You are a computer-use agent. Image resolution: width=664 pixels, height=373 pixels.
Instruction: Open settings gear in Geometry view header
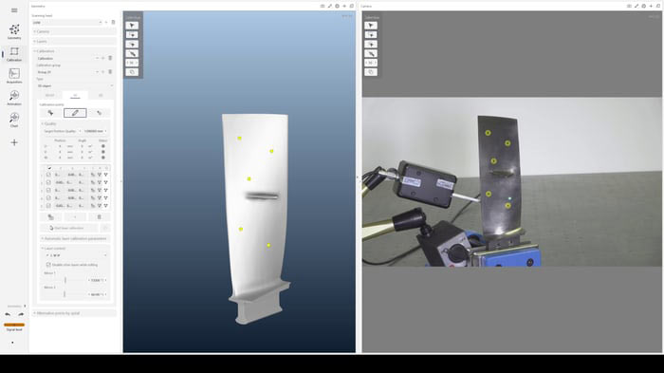click(337, 6)
